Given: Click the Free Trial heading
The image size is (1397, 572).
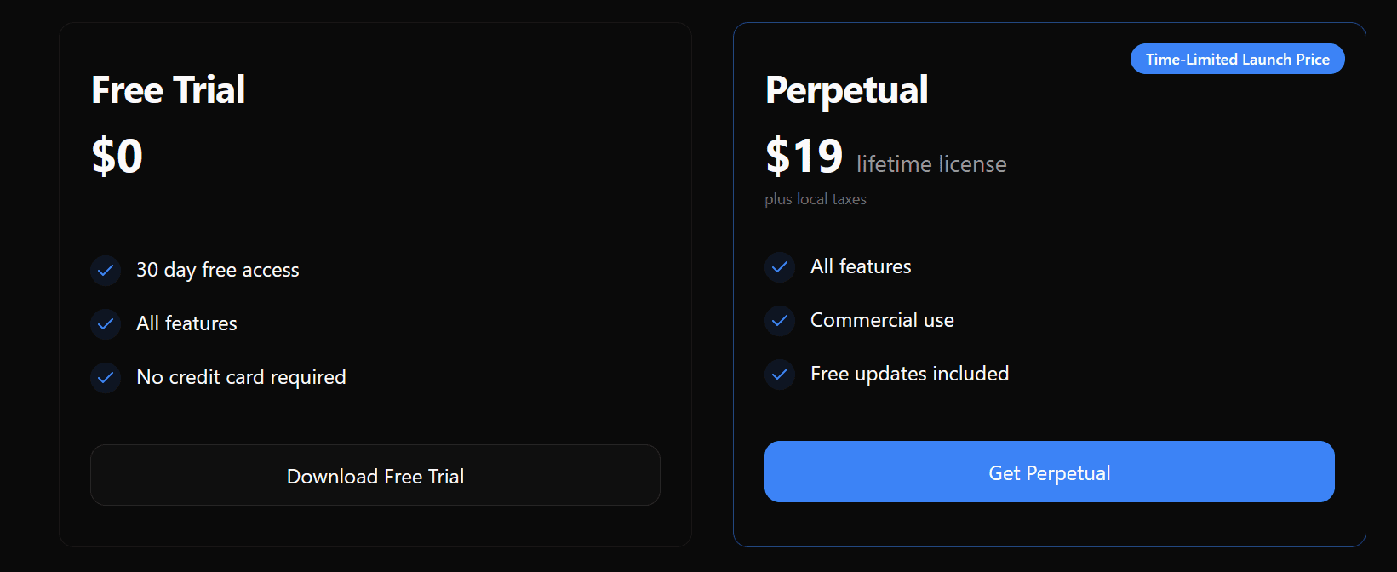Looking at the screenshot, I should (x=168, y=89).
